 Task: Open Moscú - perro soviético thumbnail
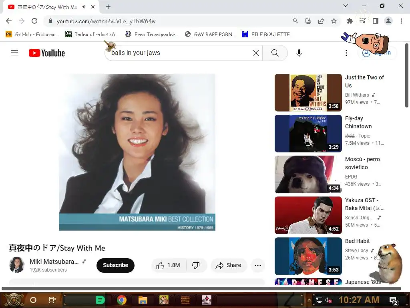308,174
